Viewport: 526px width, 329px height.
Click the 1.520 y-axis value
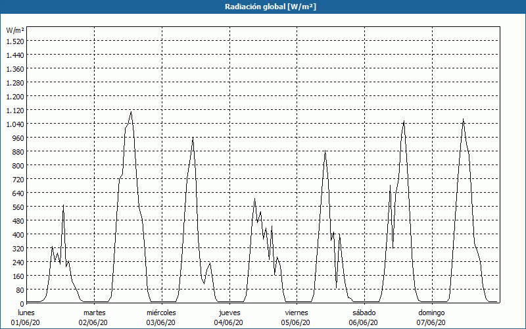pos(15,41)
